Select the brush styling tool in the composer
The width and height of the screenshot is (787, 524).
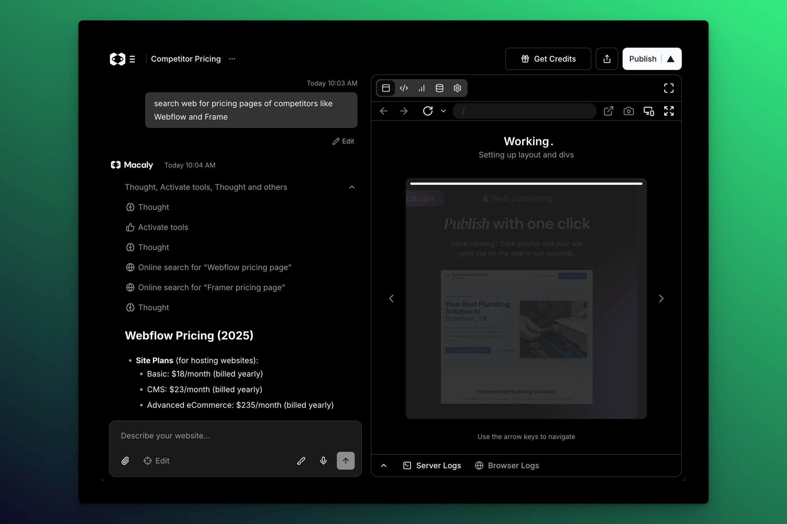(x=301, y=460)
